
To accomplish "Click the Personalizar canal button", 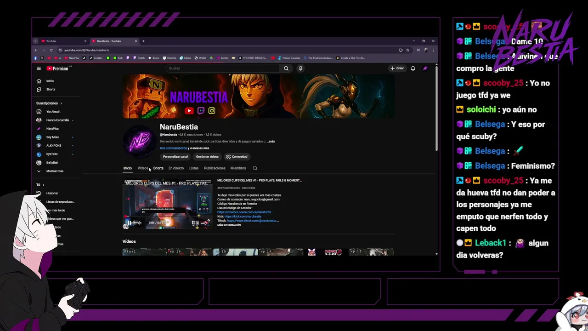I will tap(175, 157).
